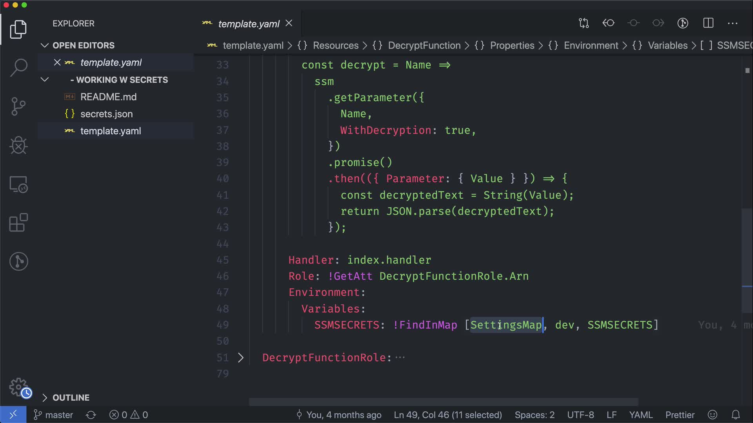Expand folded DecryptFunctionRole block
This screenshot has width=753, height=423.
pyautogui.click(x=241, y=358)
